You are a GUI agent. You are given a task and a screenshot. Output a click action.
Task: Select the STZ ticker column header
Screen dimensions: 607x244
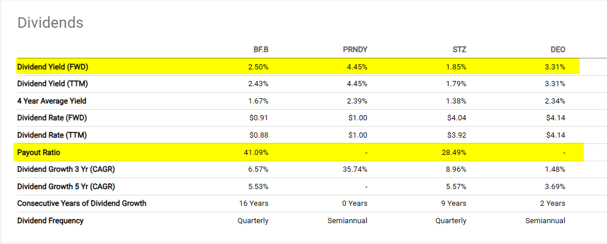[x=459, y=50]
